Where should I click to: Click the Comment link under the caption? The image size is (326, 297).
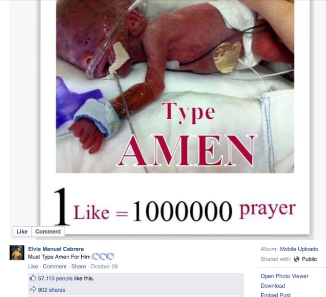coord(54,266)
